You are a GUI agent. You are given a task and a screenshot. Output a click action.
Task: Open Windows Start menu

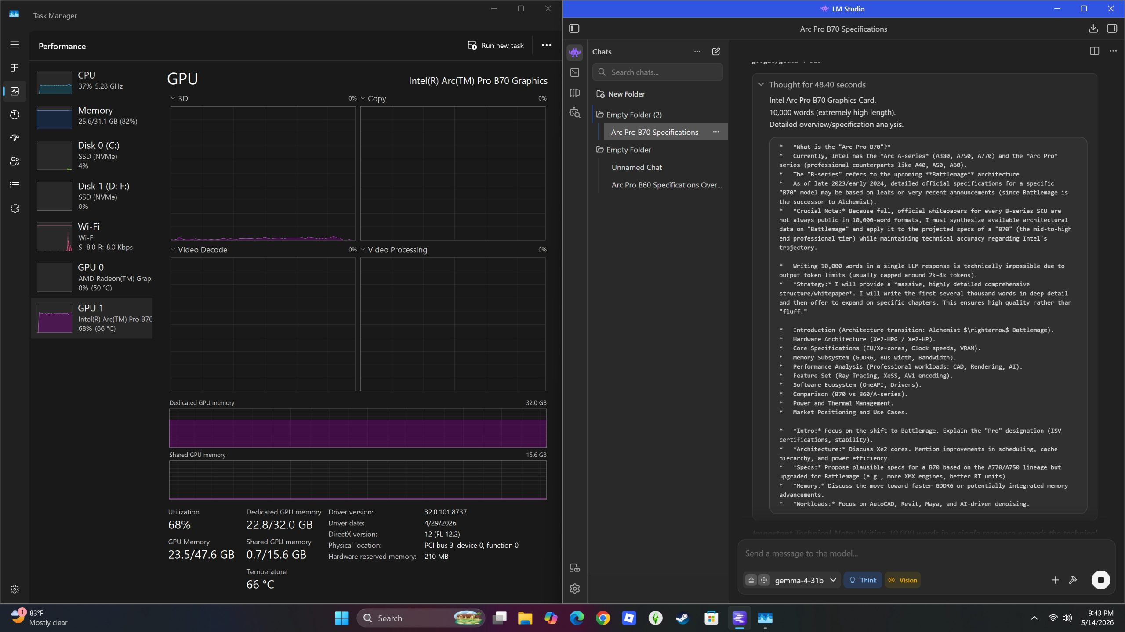click(x=341, y=618)
